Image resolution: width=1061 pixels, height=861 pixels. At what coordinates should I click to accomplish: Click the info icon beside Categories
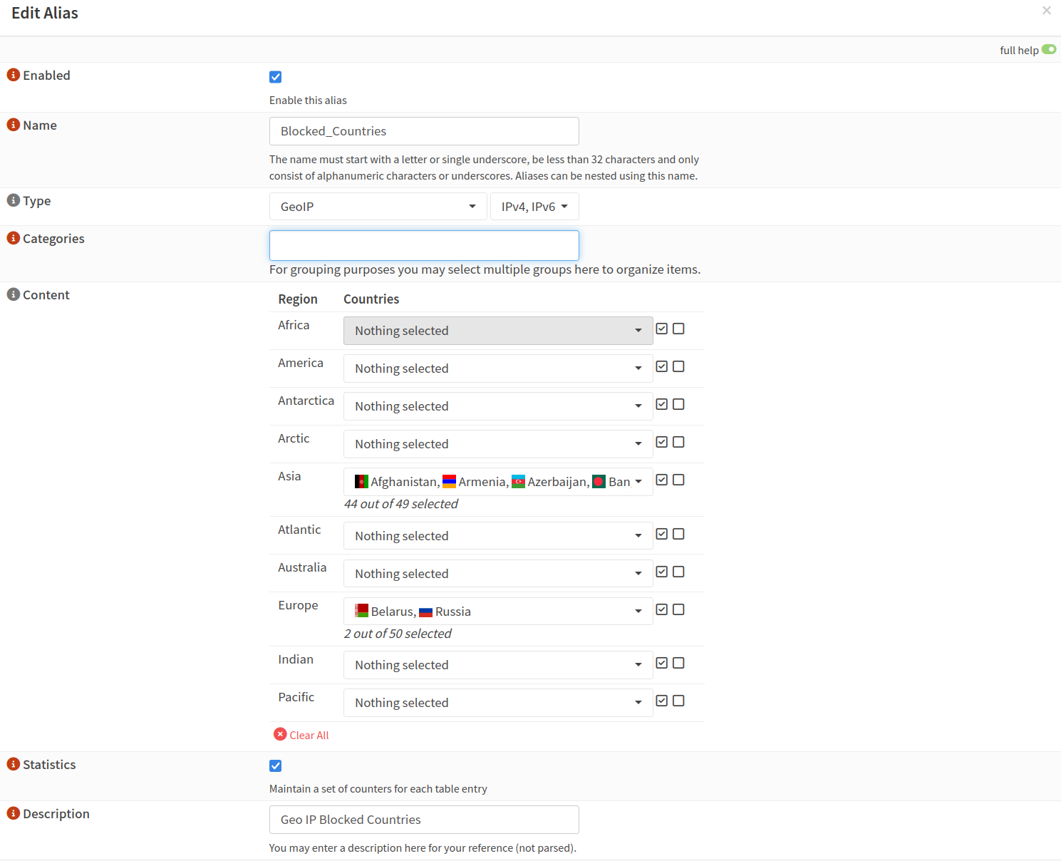[13, 238]
